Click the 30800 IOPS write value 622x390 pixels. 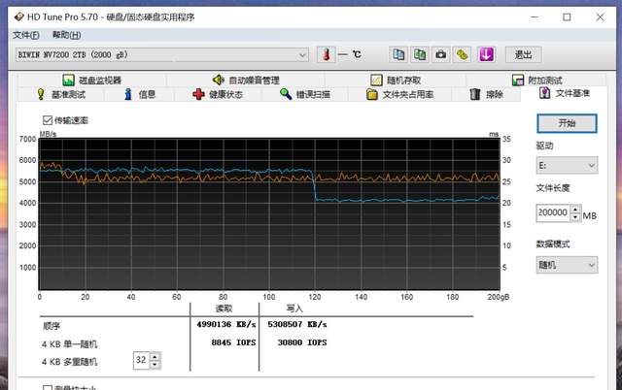[302, 342]
